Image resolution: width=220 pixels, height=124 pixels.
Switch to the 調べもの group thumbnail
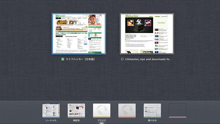[152, 111]
